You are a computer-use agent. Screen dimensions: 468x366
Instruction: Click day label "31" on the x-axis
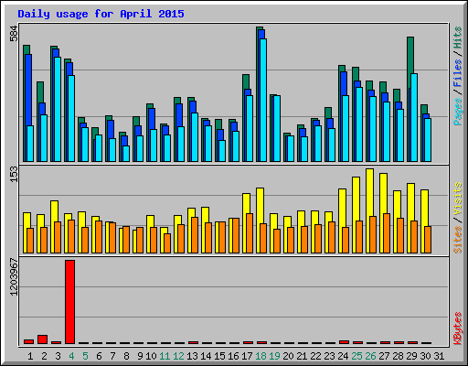[439, 356]
